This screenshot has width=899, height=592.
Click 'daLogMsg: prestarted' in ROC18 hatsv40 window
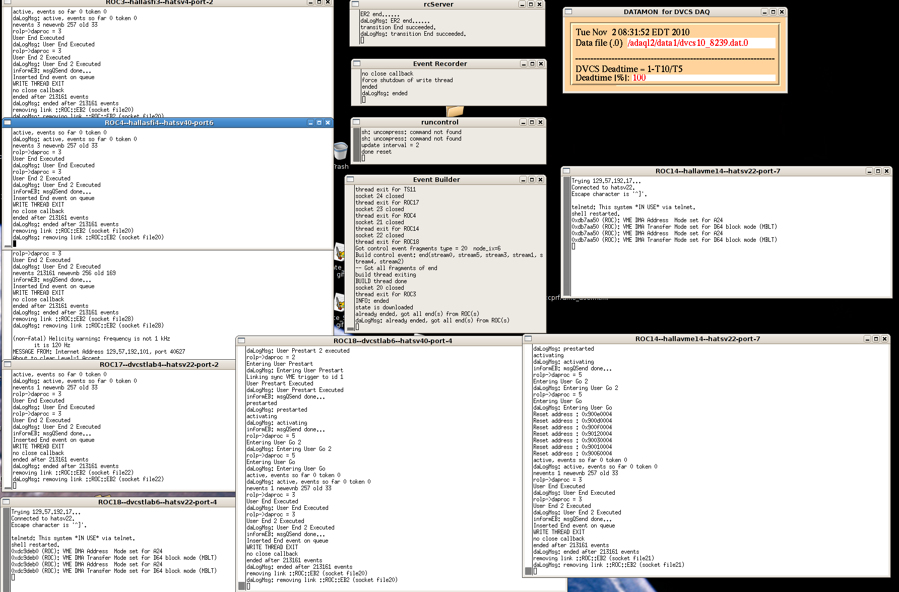click(x=277, y=410)
